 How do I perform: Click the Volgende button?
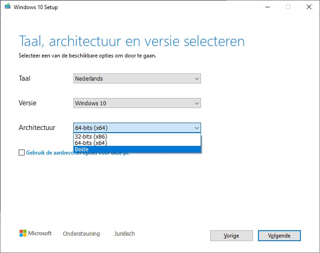coord(279,236)
